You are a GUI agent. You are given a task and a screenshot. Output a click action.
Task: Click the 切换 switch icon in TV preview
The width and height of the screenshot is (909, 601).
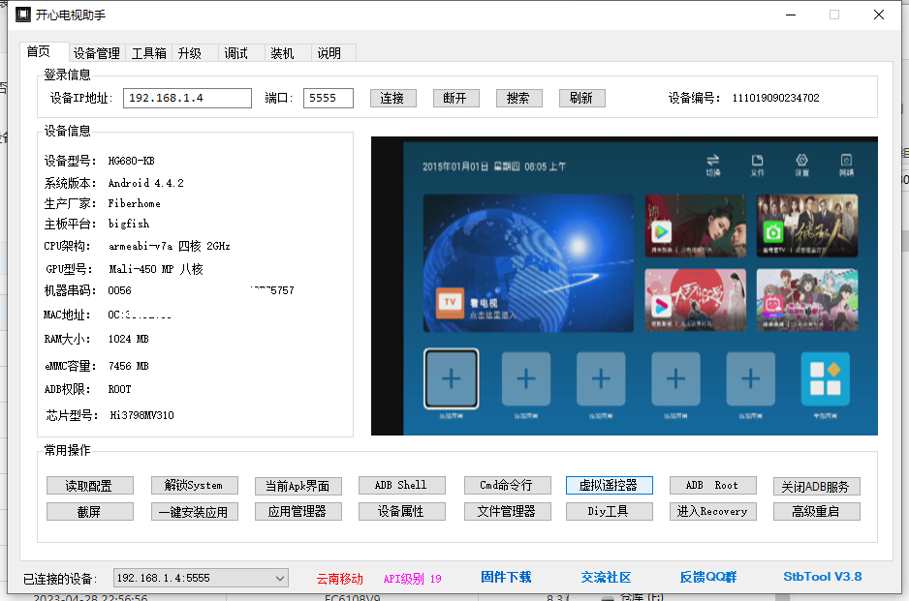point(712,165)
